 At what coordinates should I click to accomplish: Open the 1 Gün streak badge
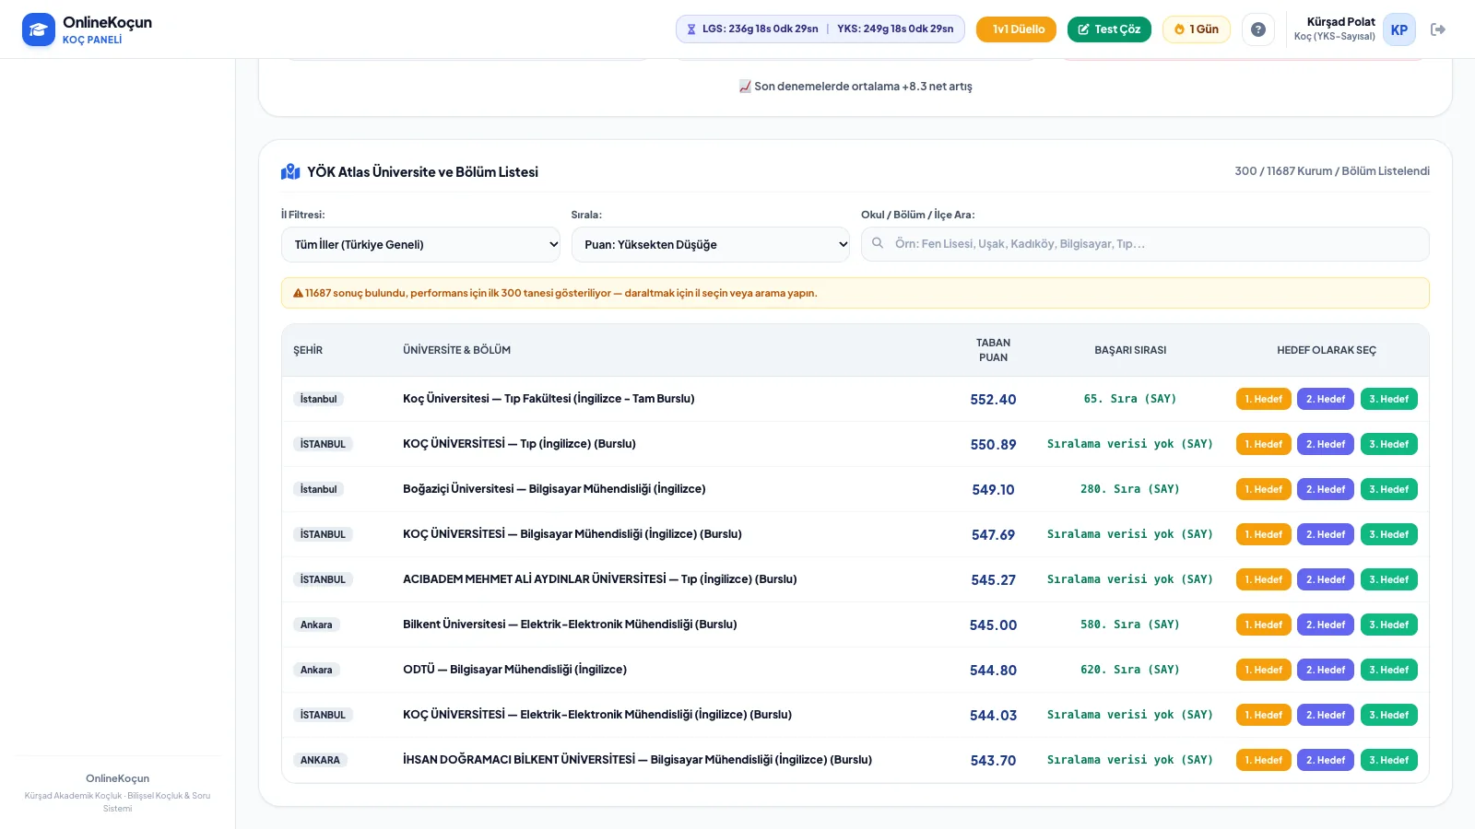1197,29
